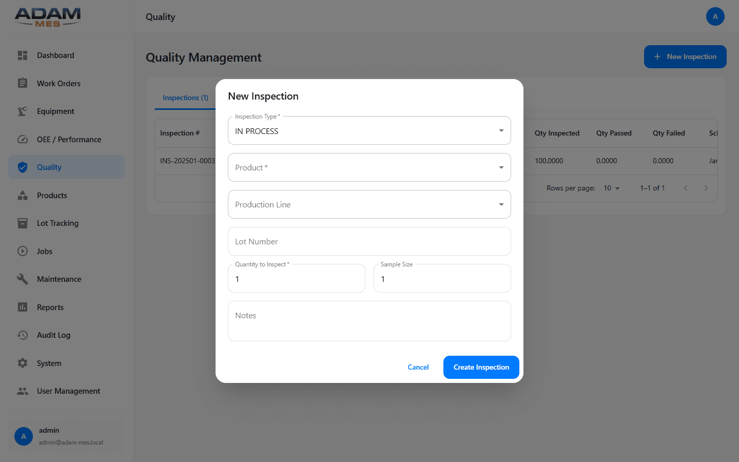Screen dimensions: 739x462
Task: Click the admin avatar in the top bar
Action: (x=715, y=16)
